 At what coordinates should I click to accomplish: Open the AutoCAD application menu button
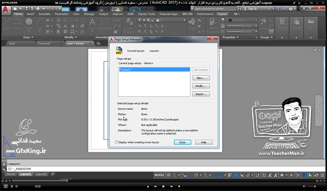[6, 10]
